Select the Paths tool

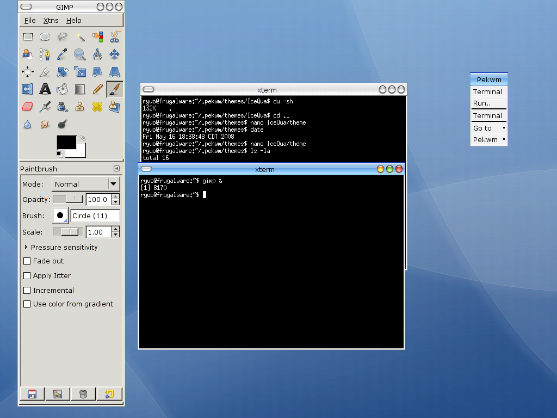[45, 54]
